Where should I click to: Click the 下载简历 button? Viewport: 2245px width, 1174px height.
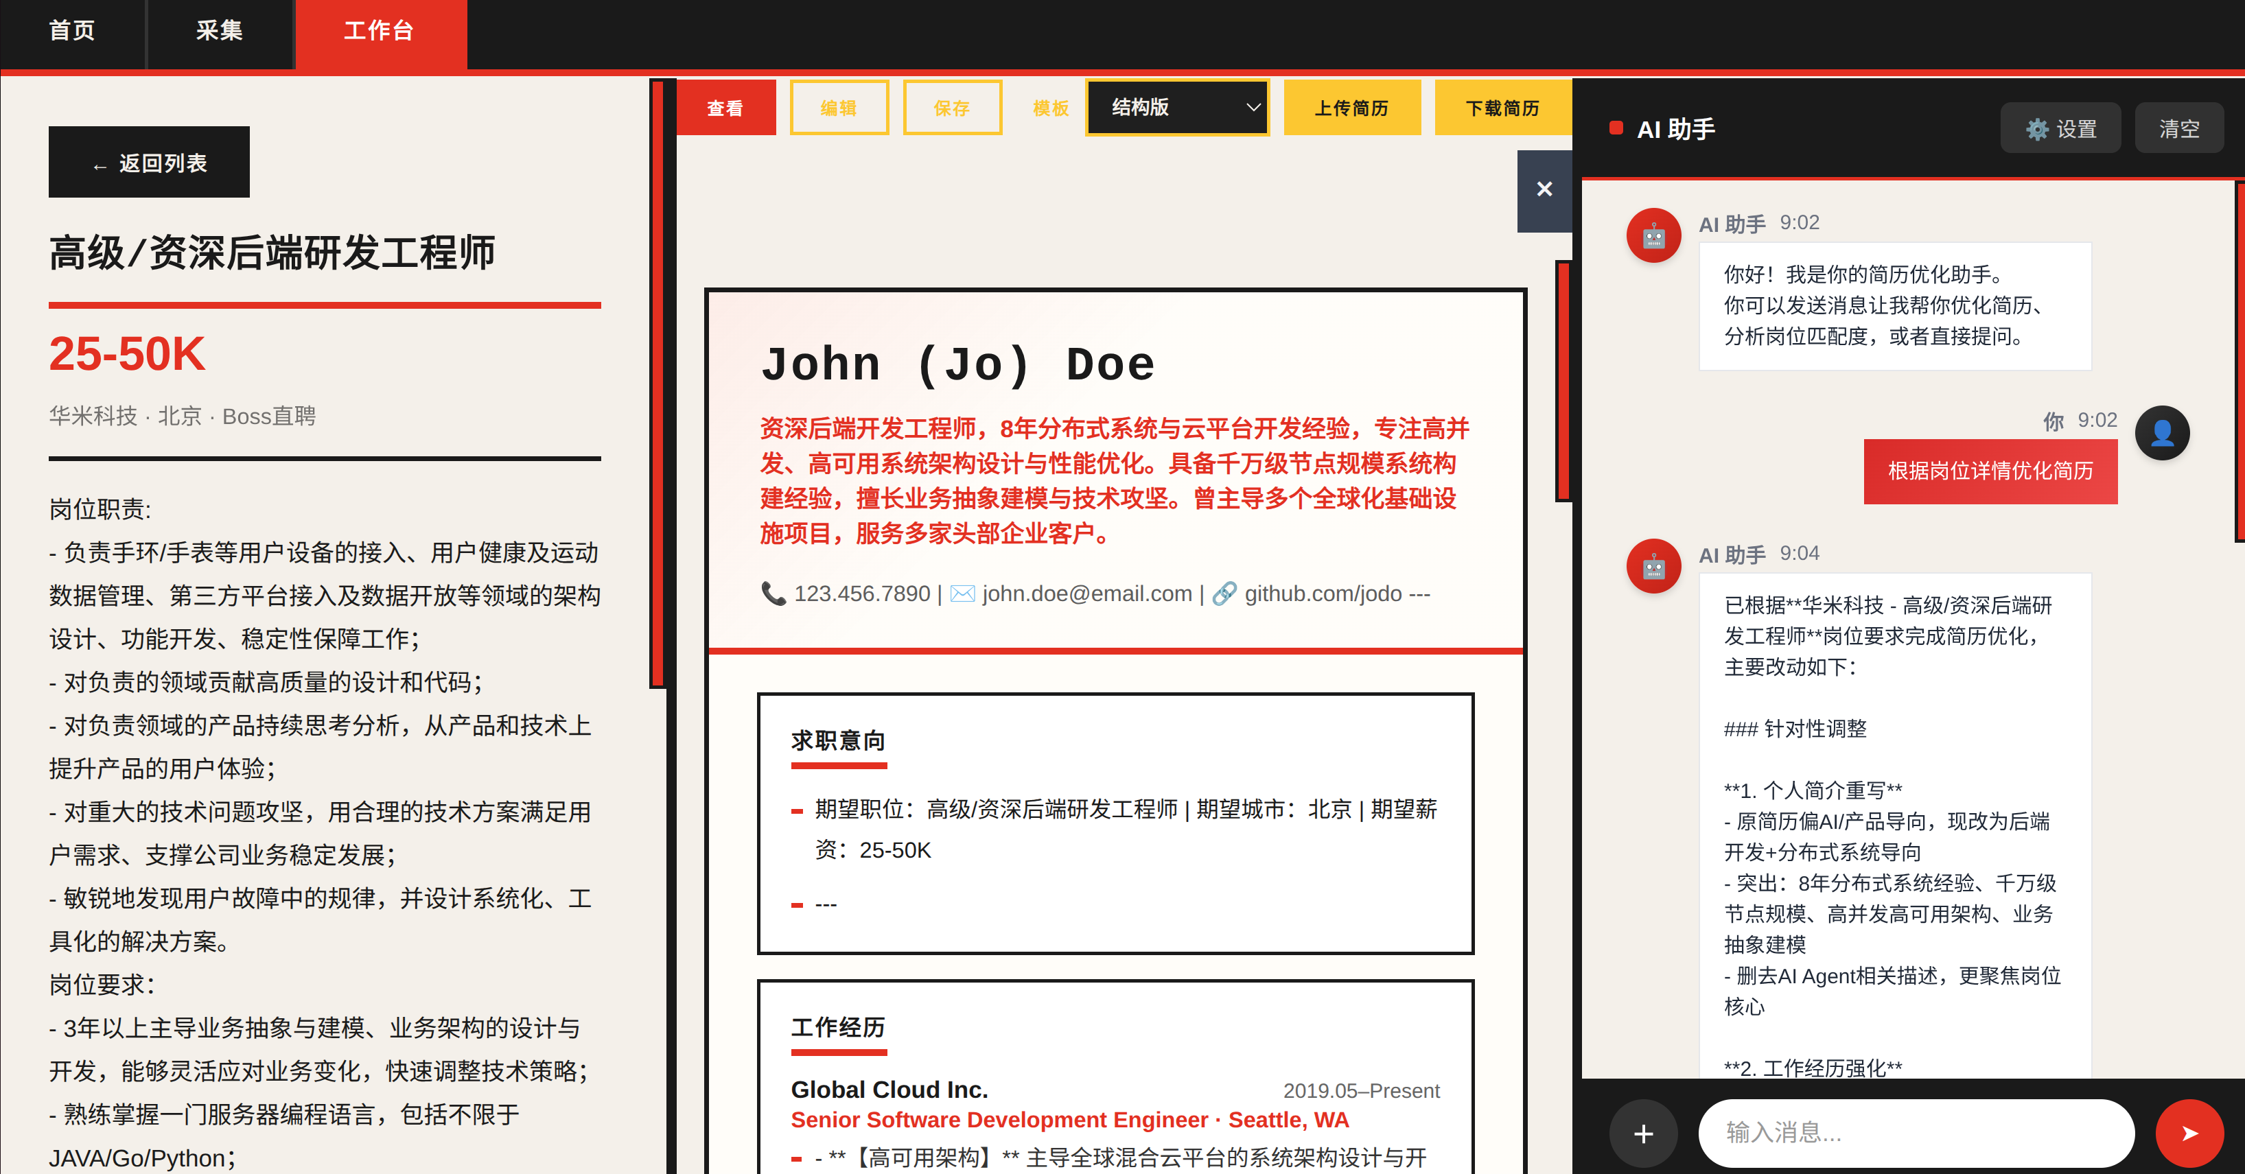(x=1502, y=108)
